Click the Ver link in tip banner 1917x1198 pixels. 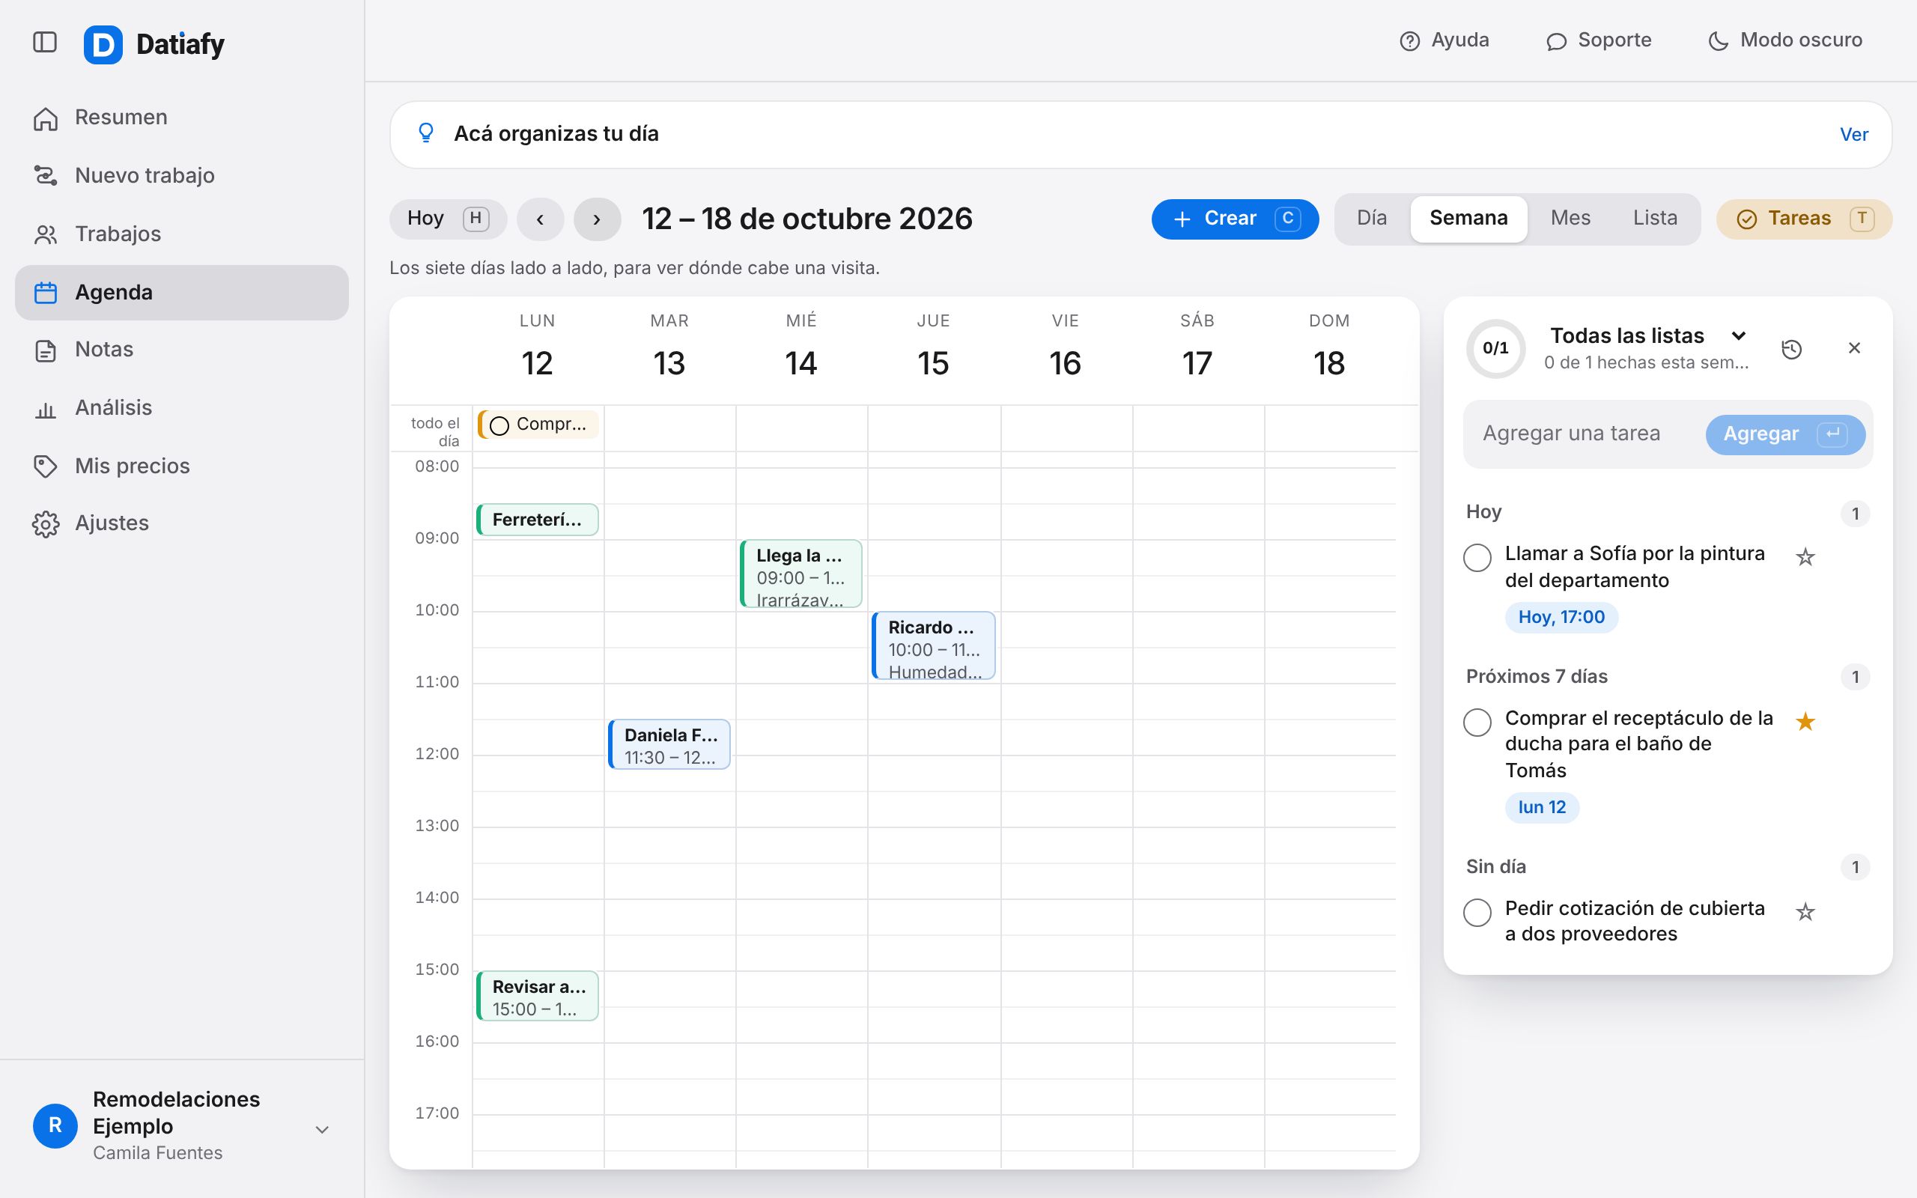pos(1853,135)
